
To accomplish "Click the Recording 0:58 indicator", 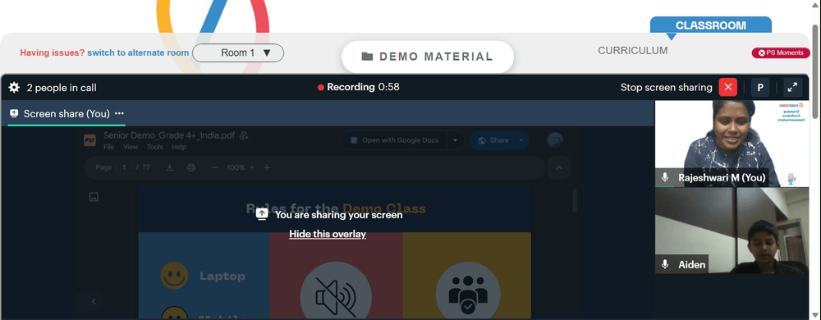I will [359, 87].
